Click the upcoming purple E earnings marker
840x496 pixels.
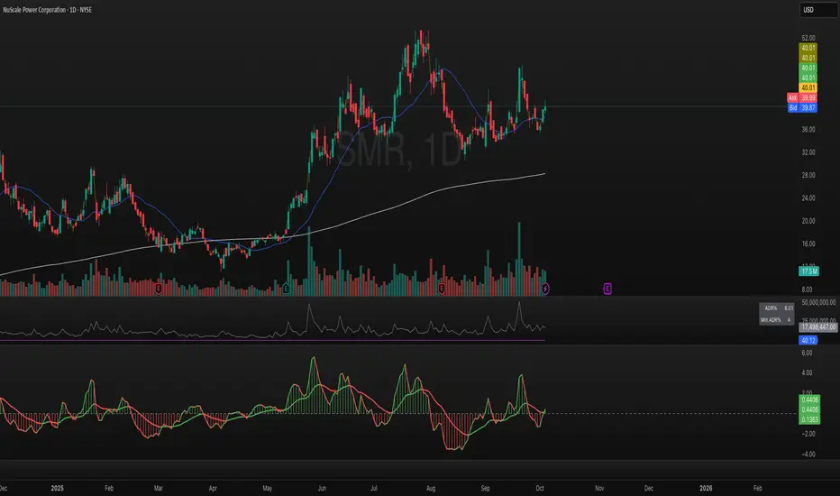pyautogui.click(x=607, y=289)
